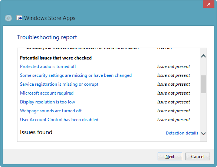The width and height of the screenshot is (217, 167).
Task: Click the Windows Store Apps title icon
Action: 19,18
